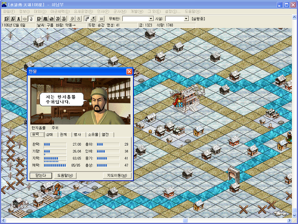Click the 체력 value 85/85
This screenshot has height=224, width=298.
click(76, 165)
